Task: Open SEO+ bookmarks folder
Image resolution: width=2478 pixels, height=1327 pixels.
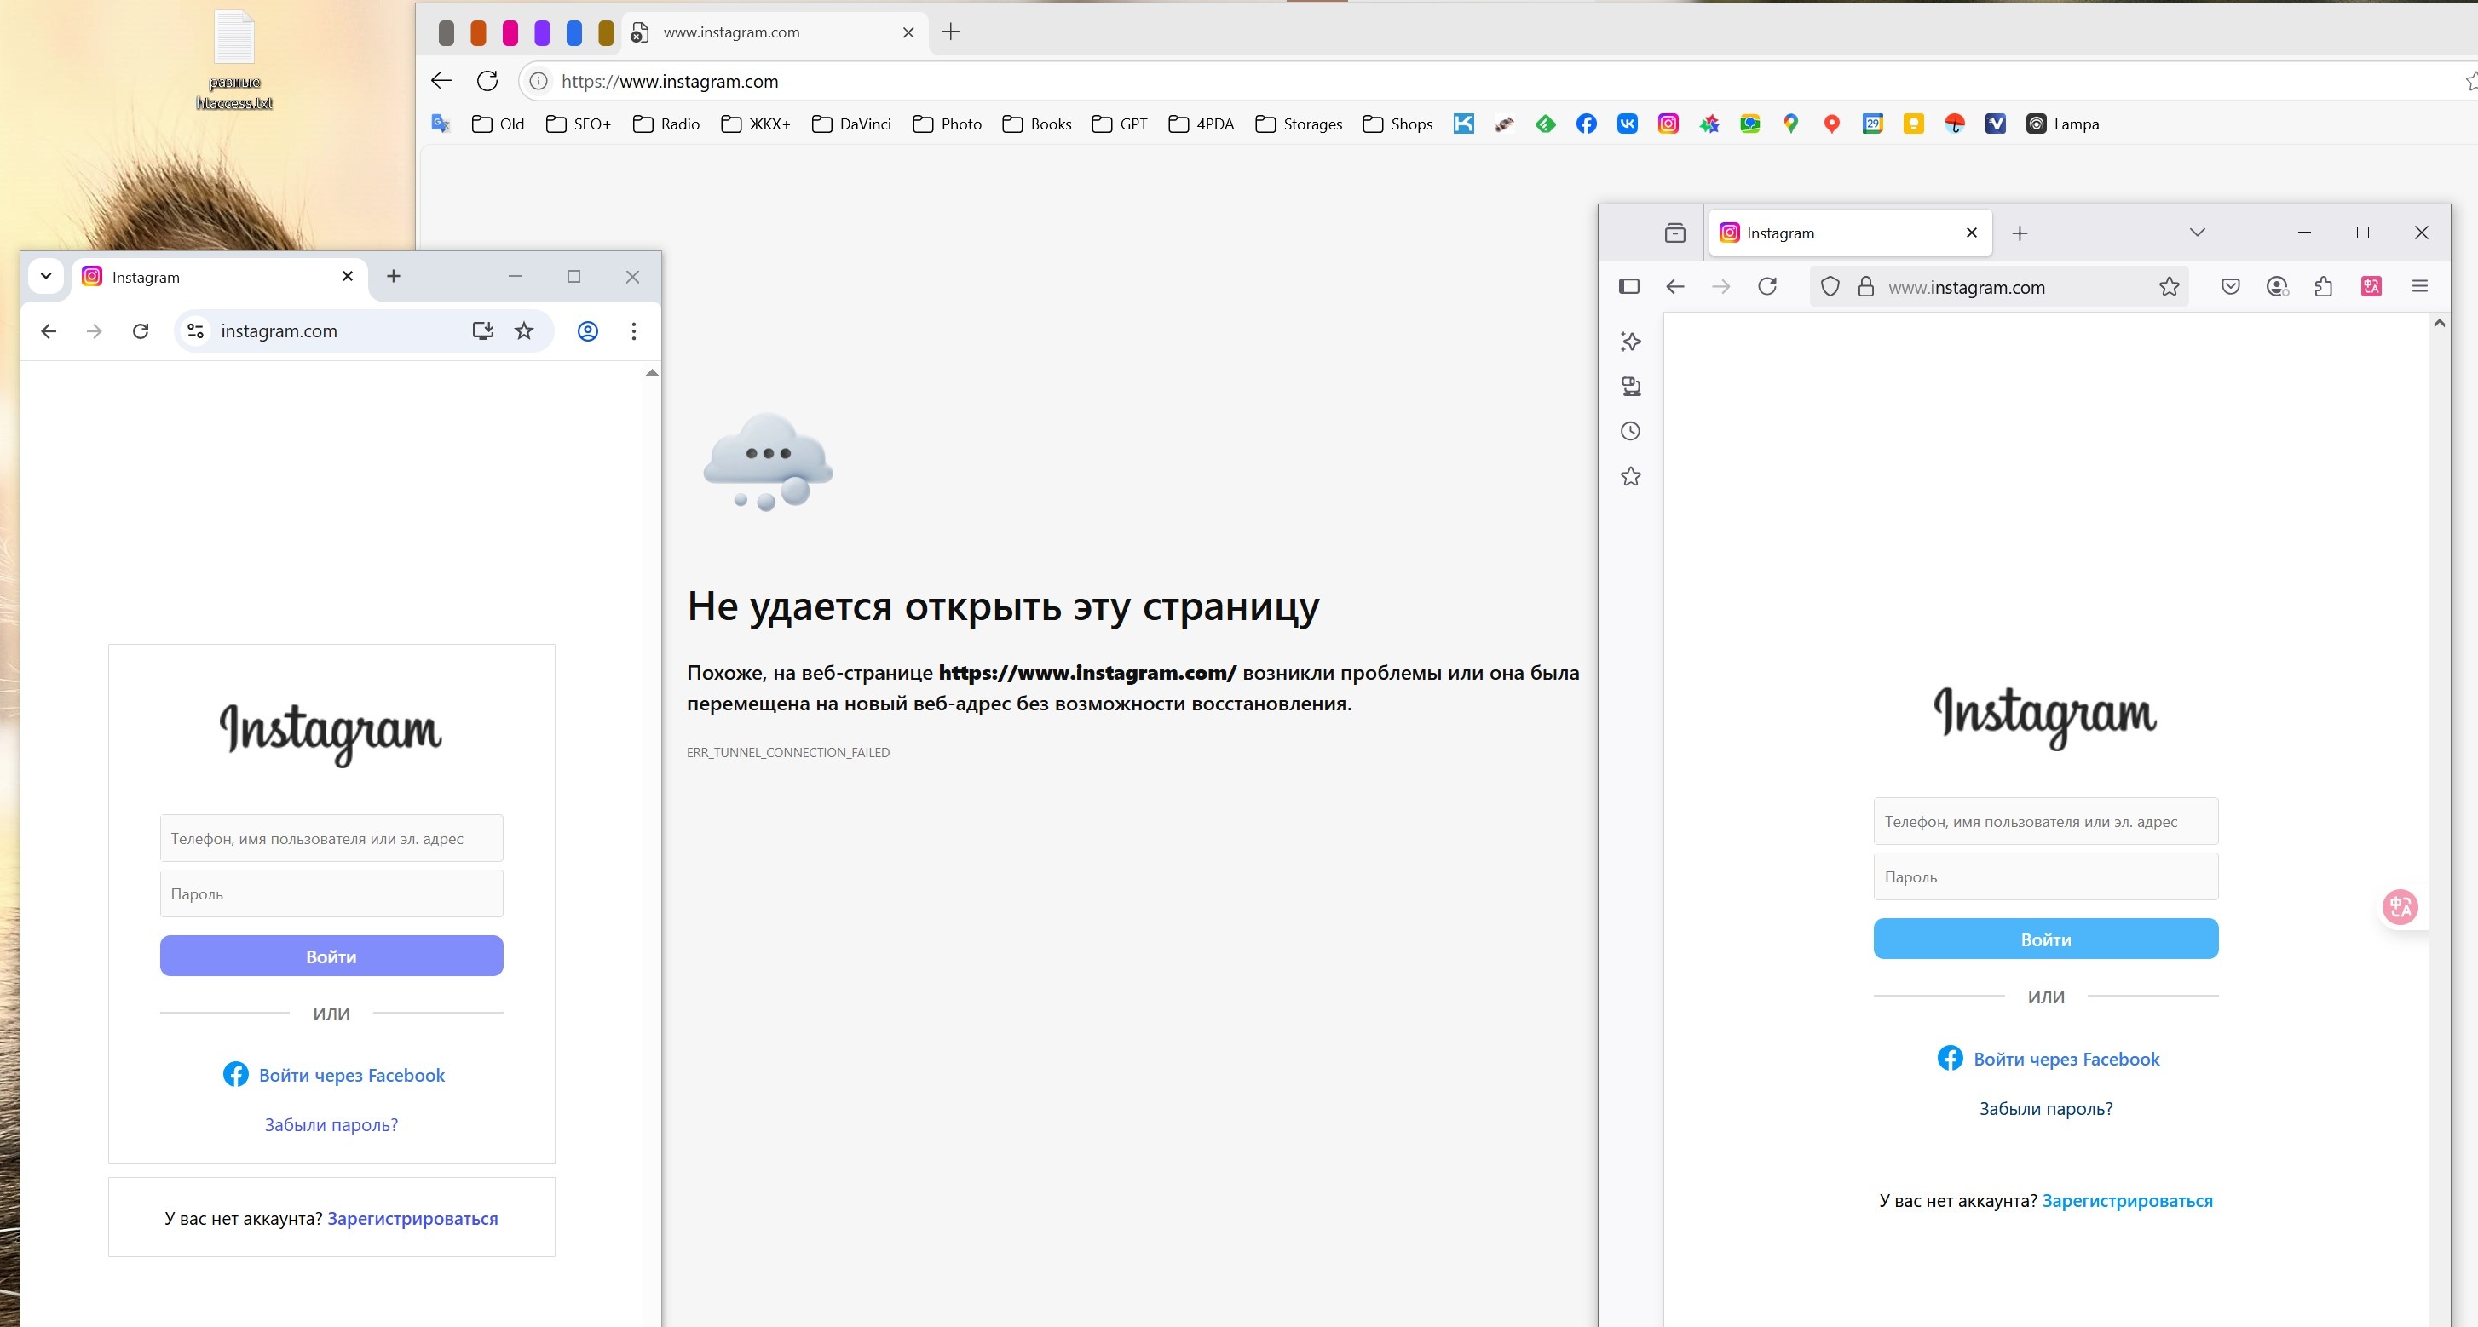Action: point(578,124)
